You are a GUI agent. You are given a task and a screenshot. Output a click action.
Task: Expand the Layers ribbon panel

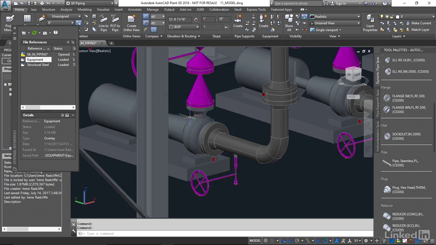point(399,36)
